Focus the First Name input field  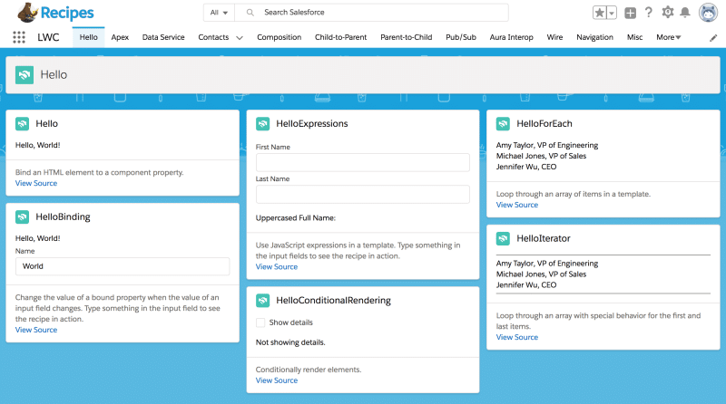tap(363, 162)
